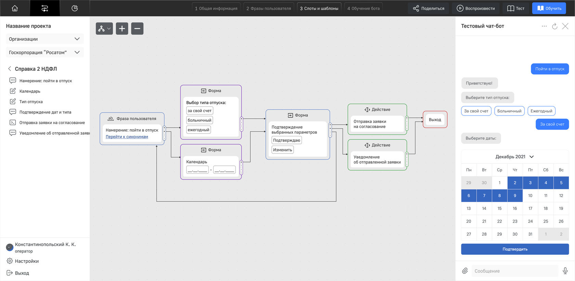This screenshot has width=575, height=281.
Task: Click the home icon in top bar
Action: [15, 8]
